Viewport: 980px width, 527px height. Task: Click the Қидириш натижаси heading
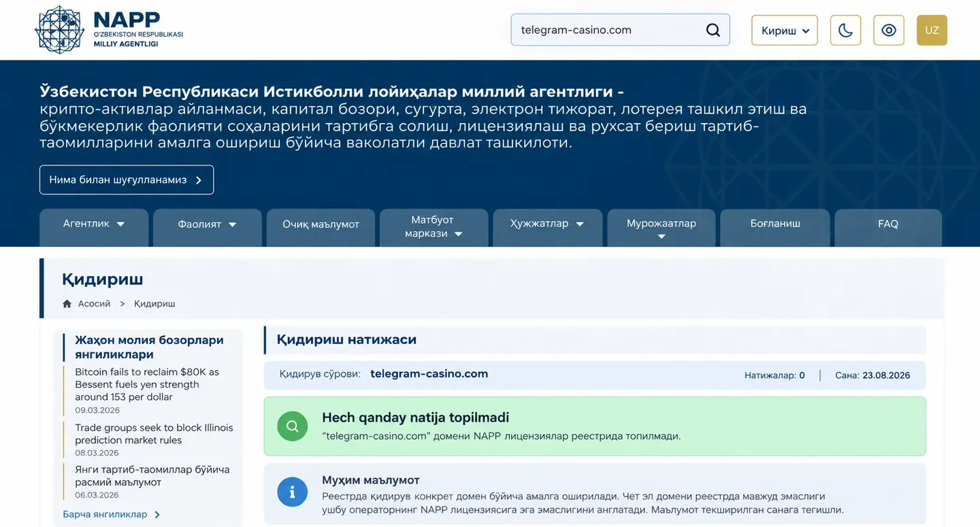(346, 339)
